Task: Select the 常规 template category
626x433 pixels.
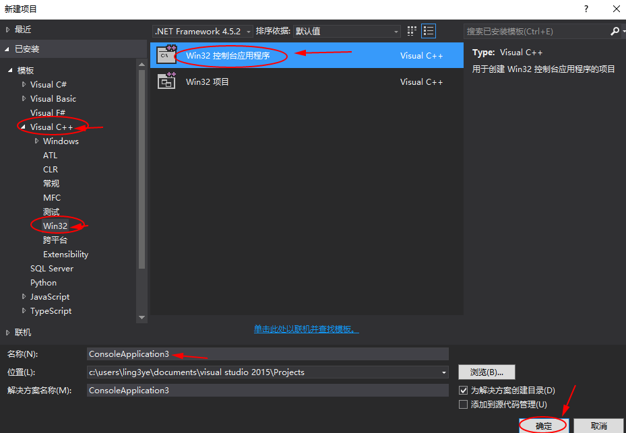Action: (51, 184)
